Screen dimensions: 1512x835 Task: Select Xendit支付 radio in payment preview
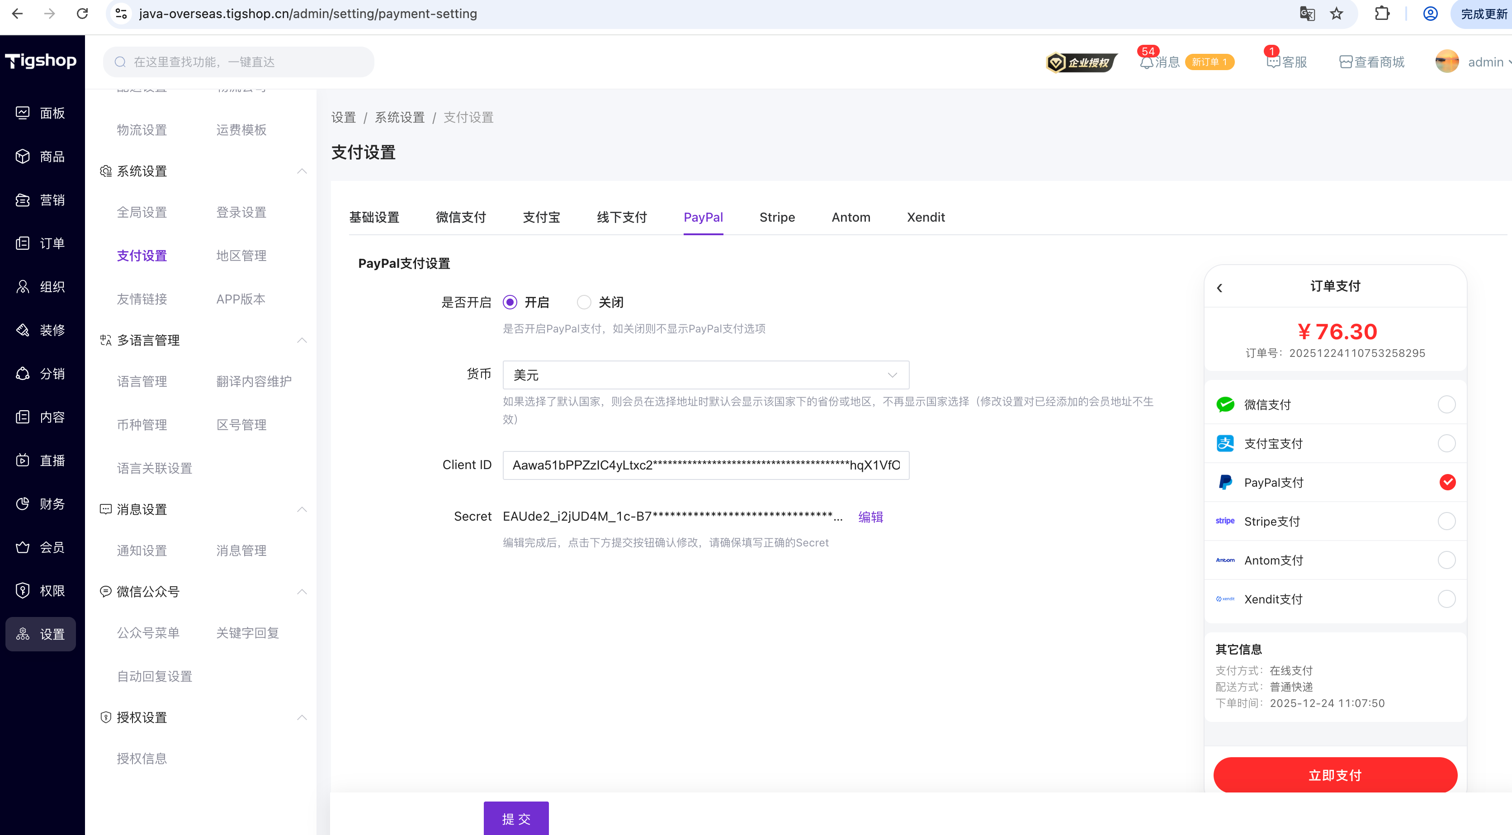(x=1447, y=599)
